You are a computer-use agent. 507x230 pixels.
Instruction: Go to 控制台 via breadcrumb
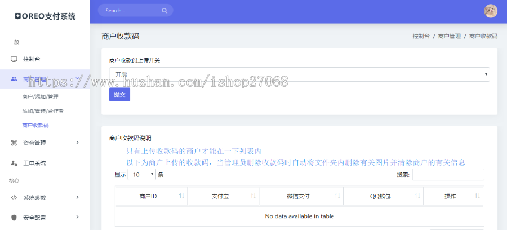(x=421, y=36)
